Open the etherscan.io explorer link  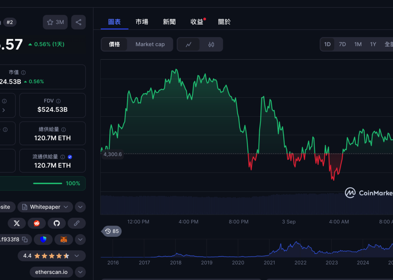[x=51, y=272]
